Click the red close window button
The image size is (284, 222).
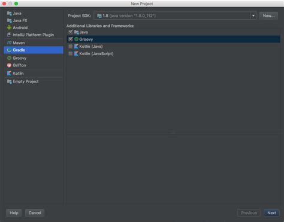(4, 4)
